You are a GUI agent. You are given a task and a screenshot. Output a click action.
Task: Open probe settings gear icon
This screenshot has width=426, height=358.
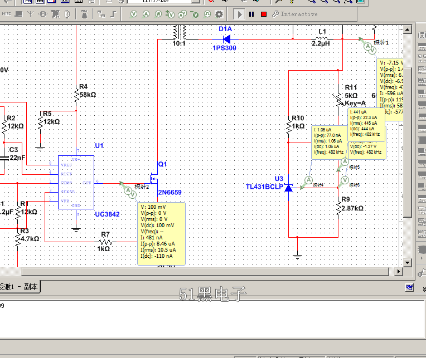219,14
